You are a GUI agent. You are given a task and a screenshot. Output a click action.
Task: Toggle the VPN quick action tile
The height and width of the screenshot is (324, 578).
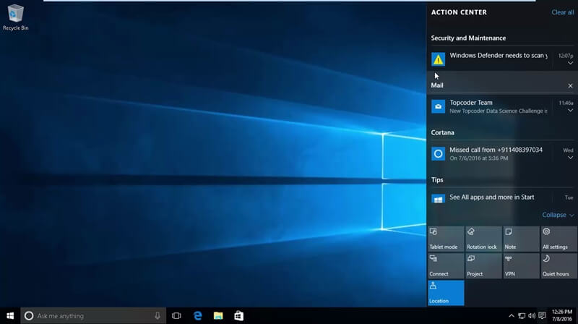(521, 266)
